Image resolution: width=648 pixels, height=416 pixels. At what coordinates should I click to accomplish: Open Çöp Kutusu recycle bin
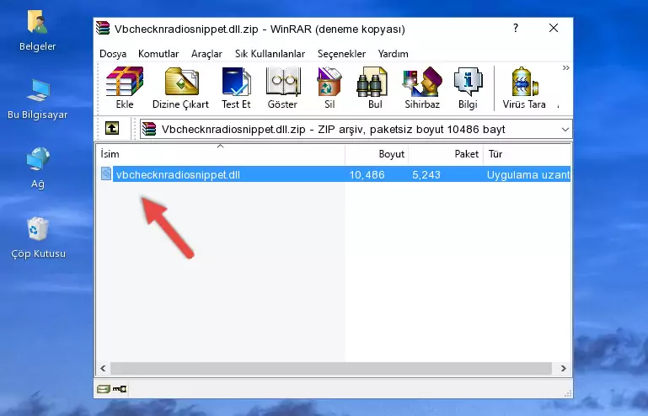pyautogui.click(x=38, y=237)
